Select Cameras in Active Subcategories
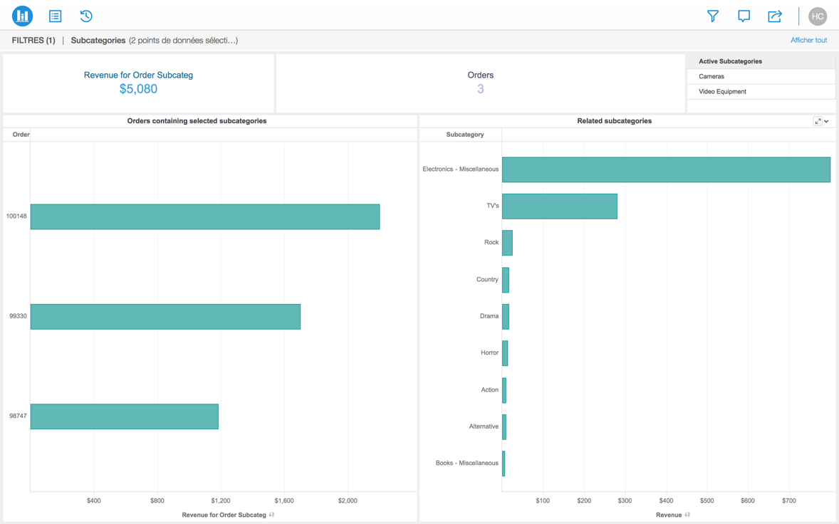839x524 pixels. (x=761, y=76)
